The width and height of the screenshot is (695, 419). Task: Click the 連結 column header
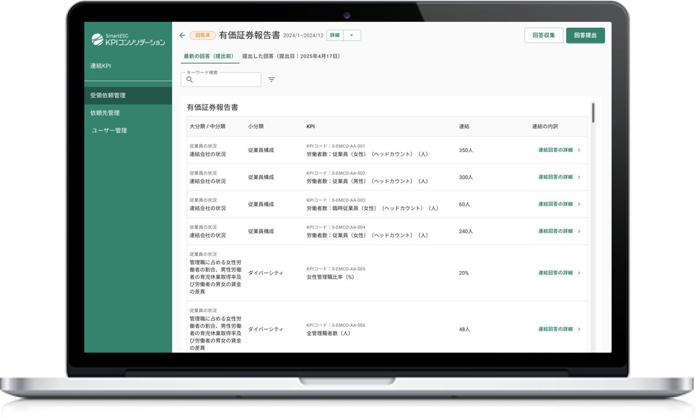(x=464, y=126)
